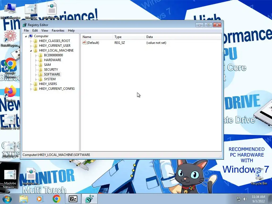Select the My Computer desktop icon
Viewport: 272px width, 204px height.
tap(10, 11)
